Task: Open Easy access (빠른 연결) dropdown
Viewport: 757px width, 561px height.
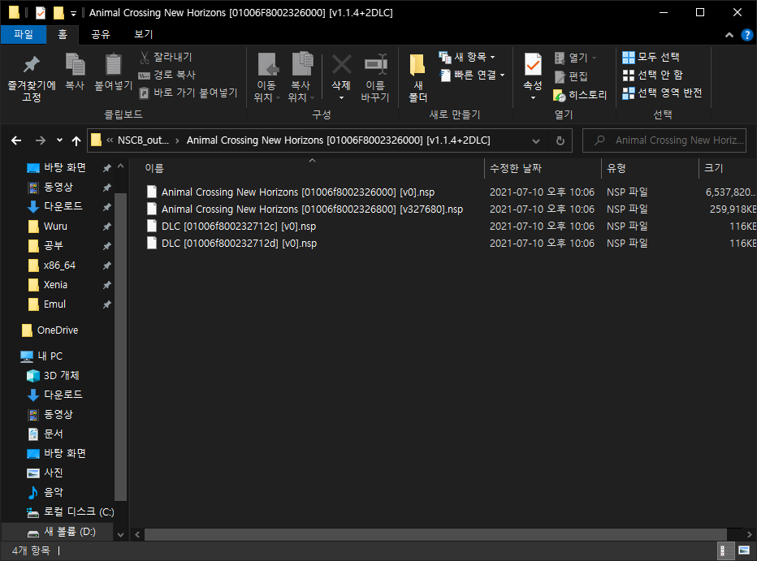Action: [x=472, y=75]
